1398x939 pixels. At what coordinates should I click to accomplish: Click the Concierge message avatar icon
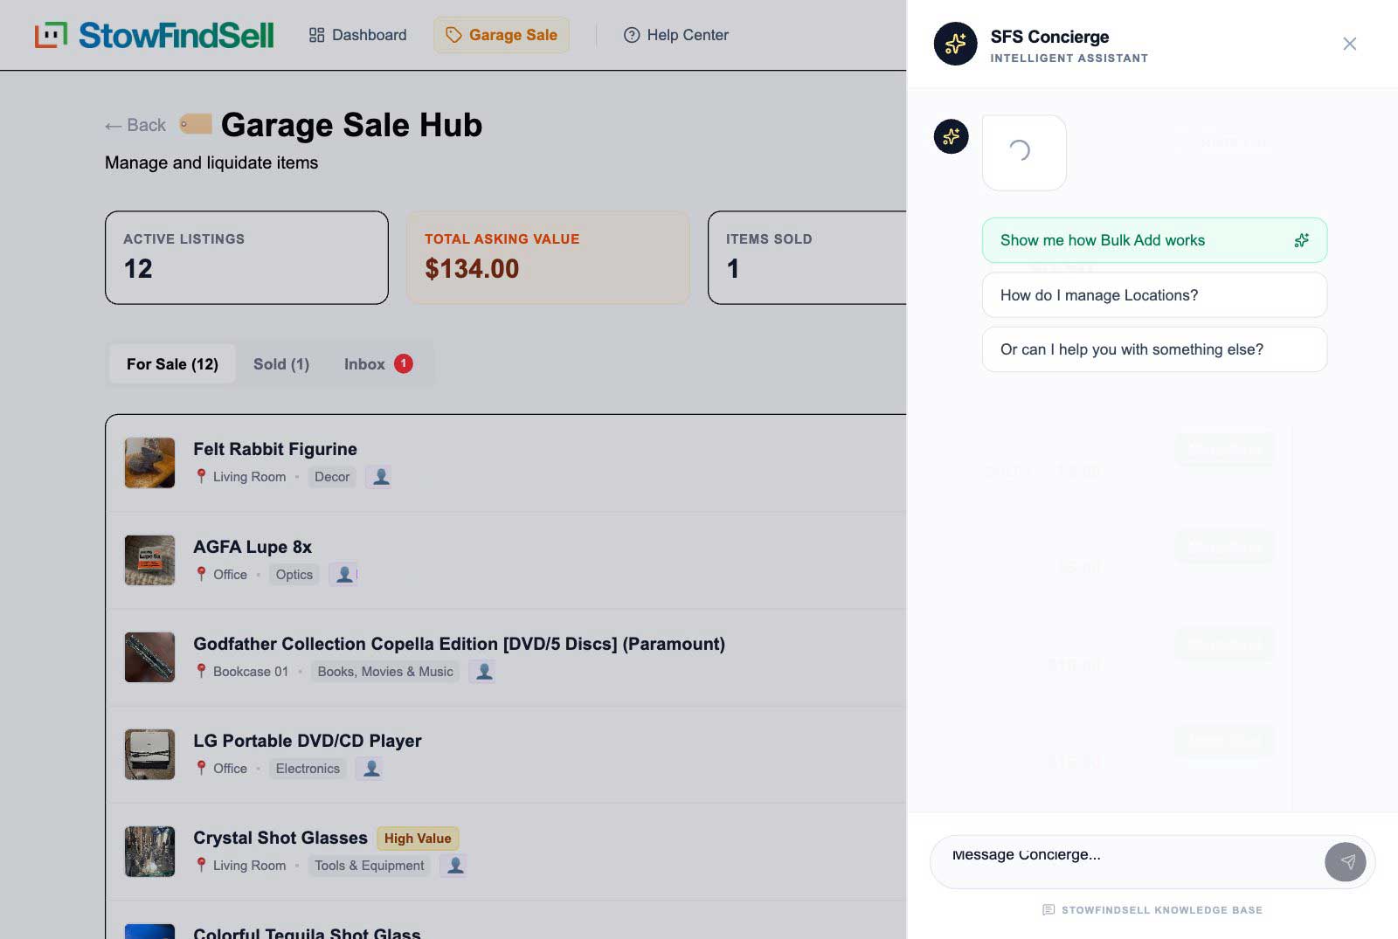951,136
